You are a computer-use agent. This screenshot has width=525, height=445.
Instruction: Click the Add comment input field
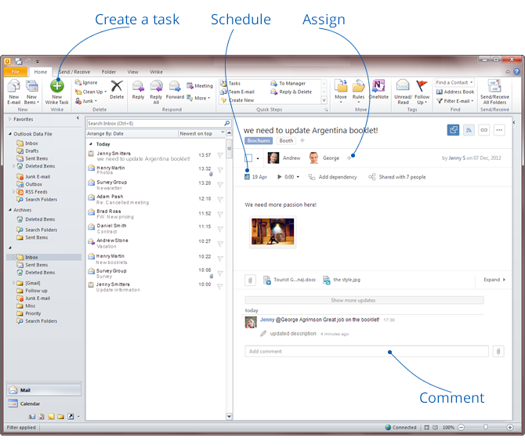(x=366, y=352)
